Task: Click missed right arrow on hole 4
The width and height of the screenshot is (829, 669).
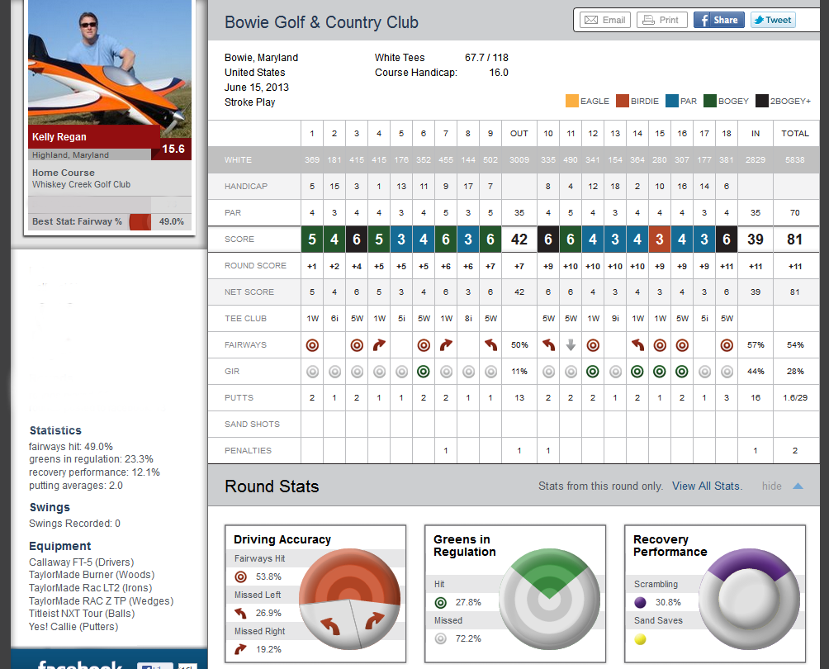Action: (379, 345)
